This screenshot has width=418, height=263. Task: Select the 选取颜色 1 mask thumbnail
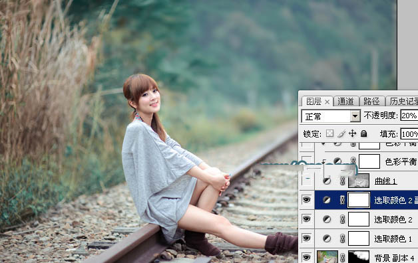point(359,238)
